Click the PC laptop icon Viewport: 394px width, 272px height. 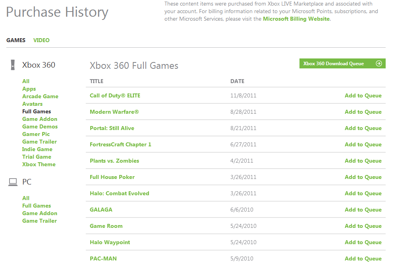pos(13,182)
